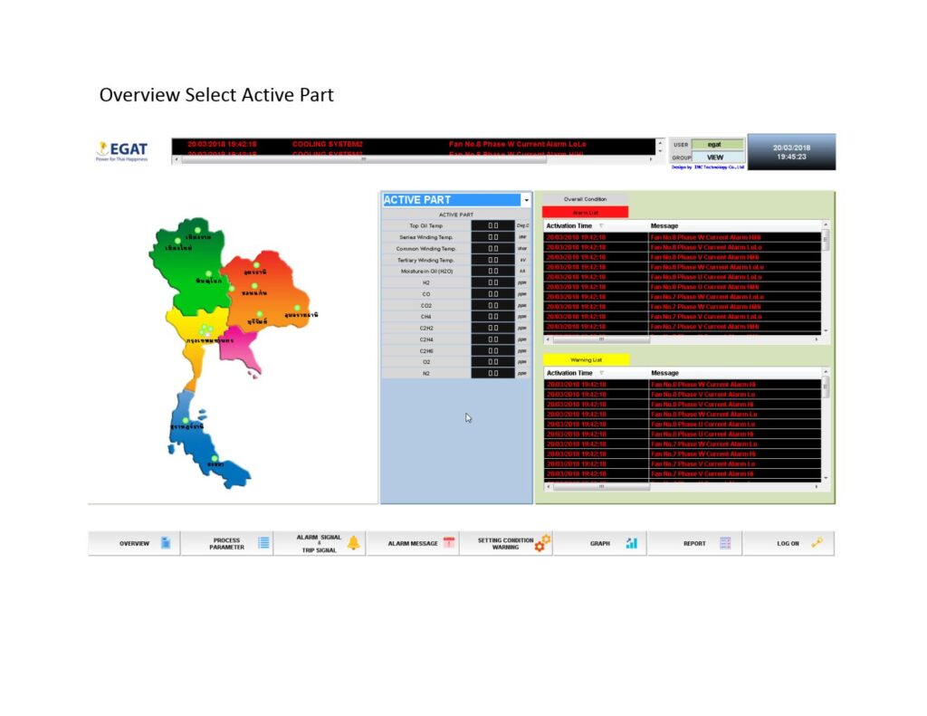Click the Top Oil Temp value field
This screenshot has height=716, width=927.
click(492, 225)
